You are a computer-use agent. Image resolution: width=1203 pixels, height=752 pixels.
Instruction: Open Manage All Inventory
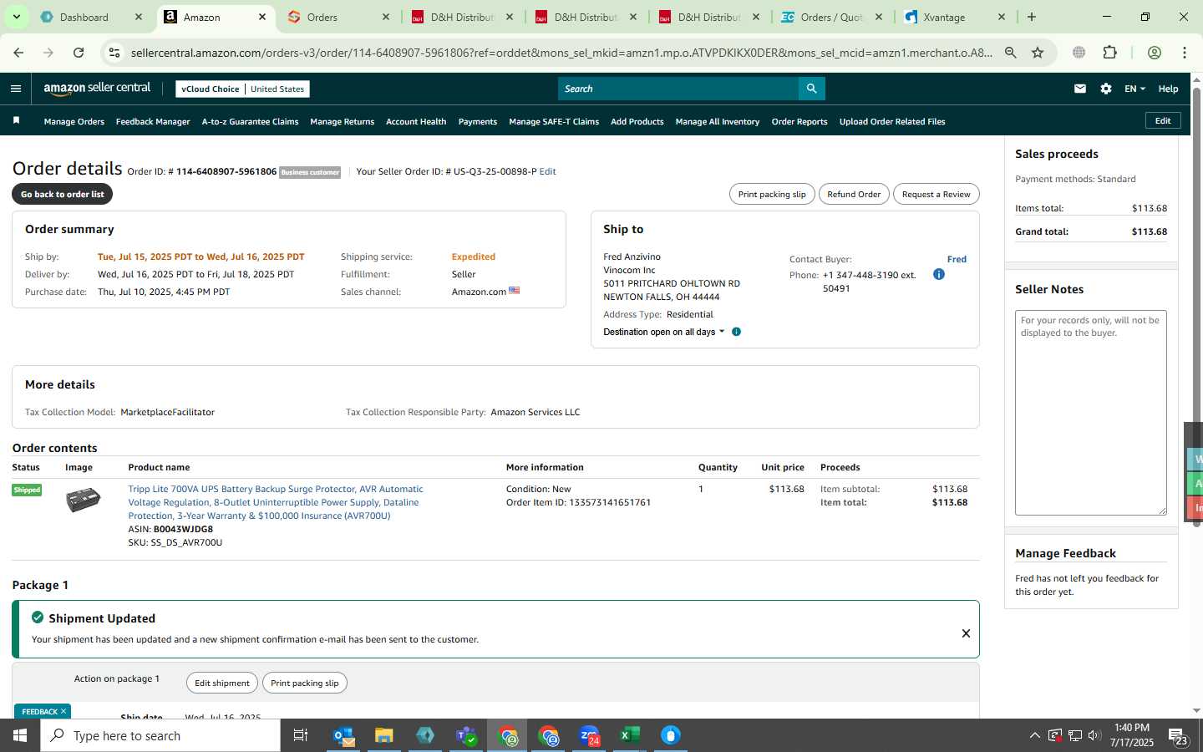(717, 121)
